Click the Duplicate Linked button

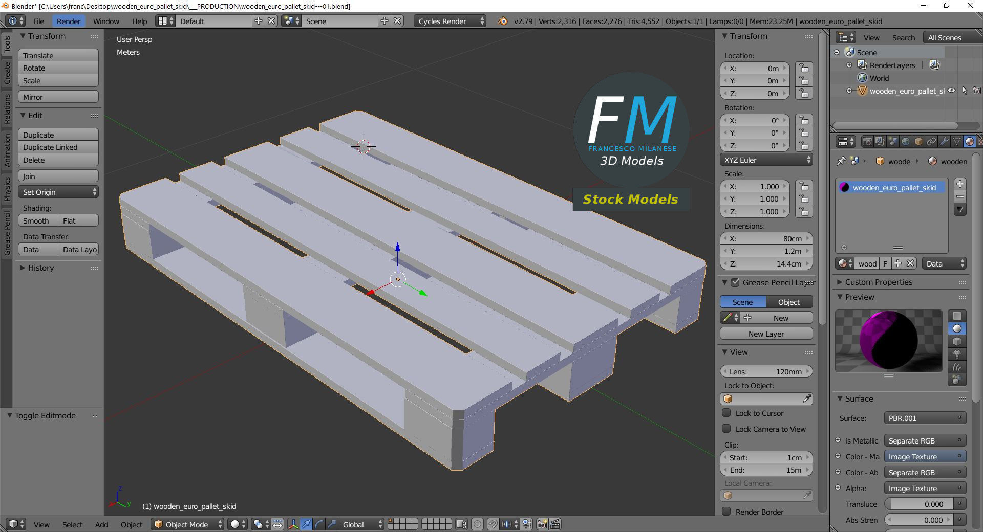(x=58, y=147)
